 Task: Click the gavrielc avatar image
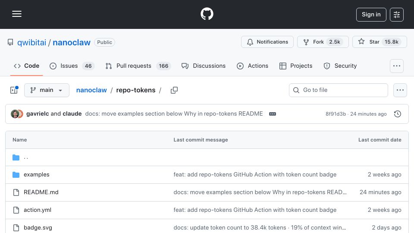[x=15, y=114]
